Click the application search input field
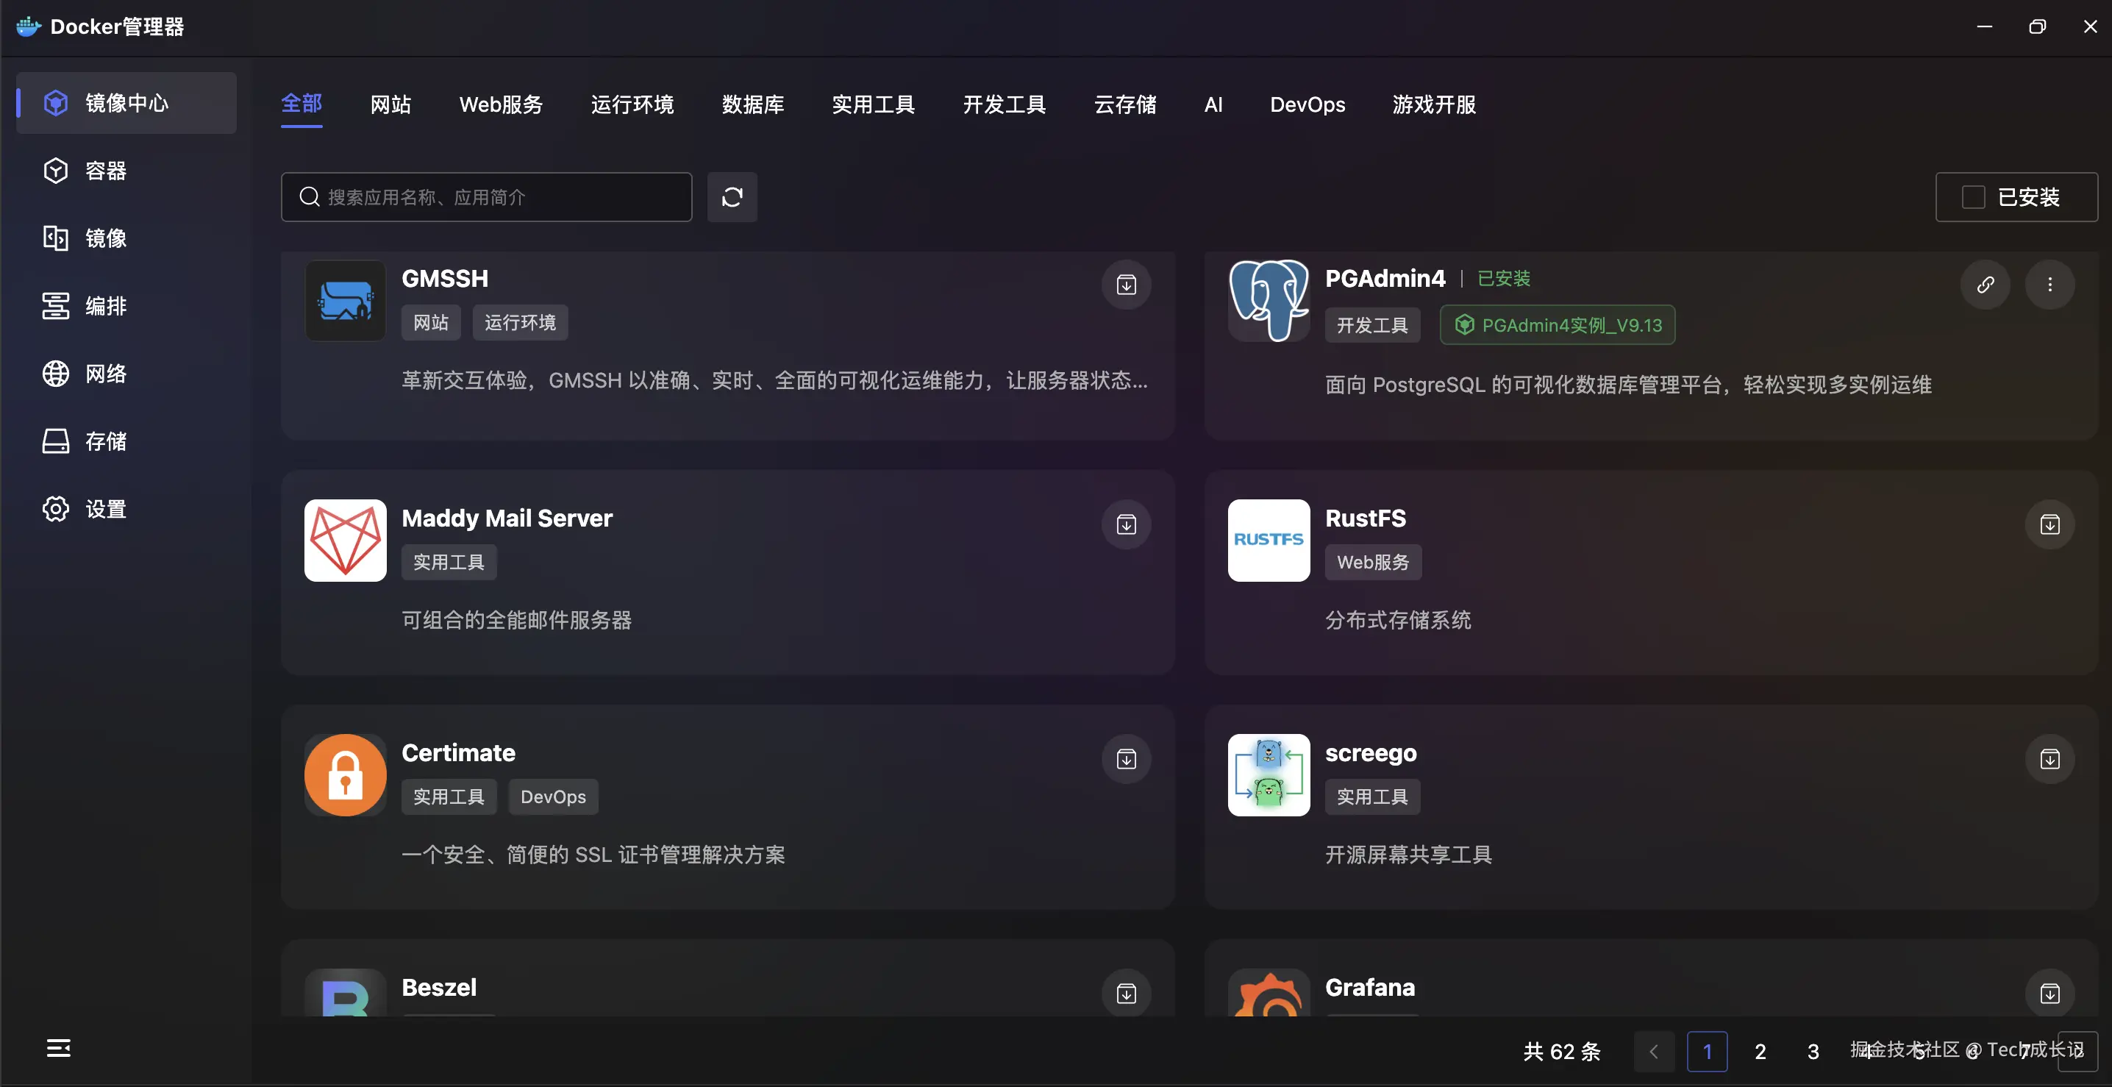2112x1087 pixels. [485, 197]
